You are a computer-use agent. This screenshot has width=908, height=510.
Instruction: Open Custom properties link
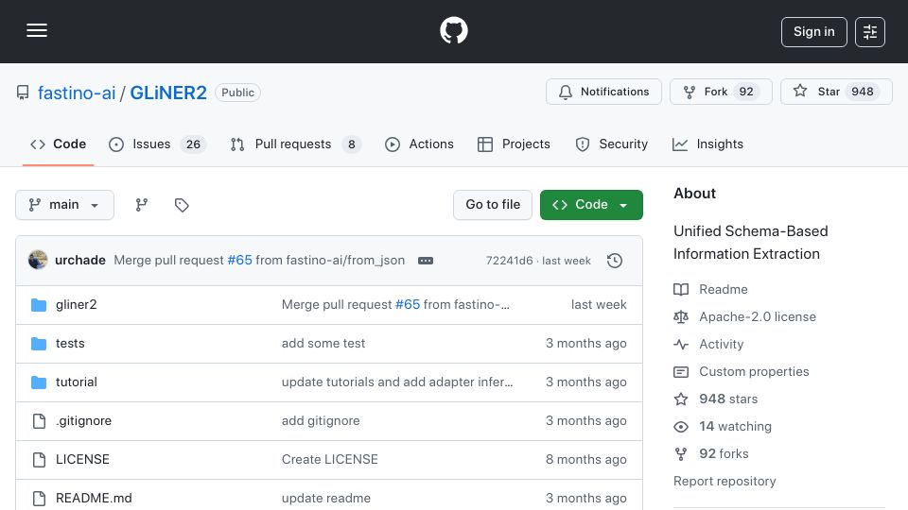pyautogui.click(x=742, y=372)
